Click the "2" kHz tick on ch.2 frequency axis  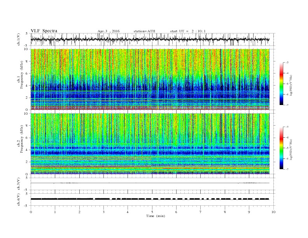(x=27, y=162)
